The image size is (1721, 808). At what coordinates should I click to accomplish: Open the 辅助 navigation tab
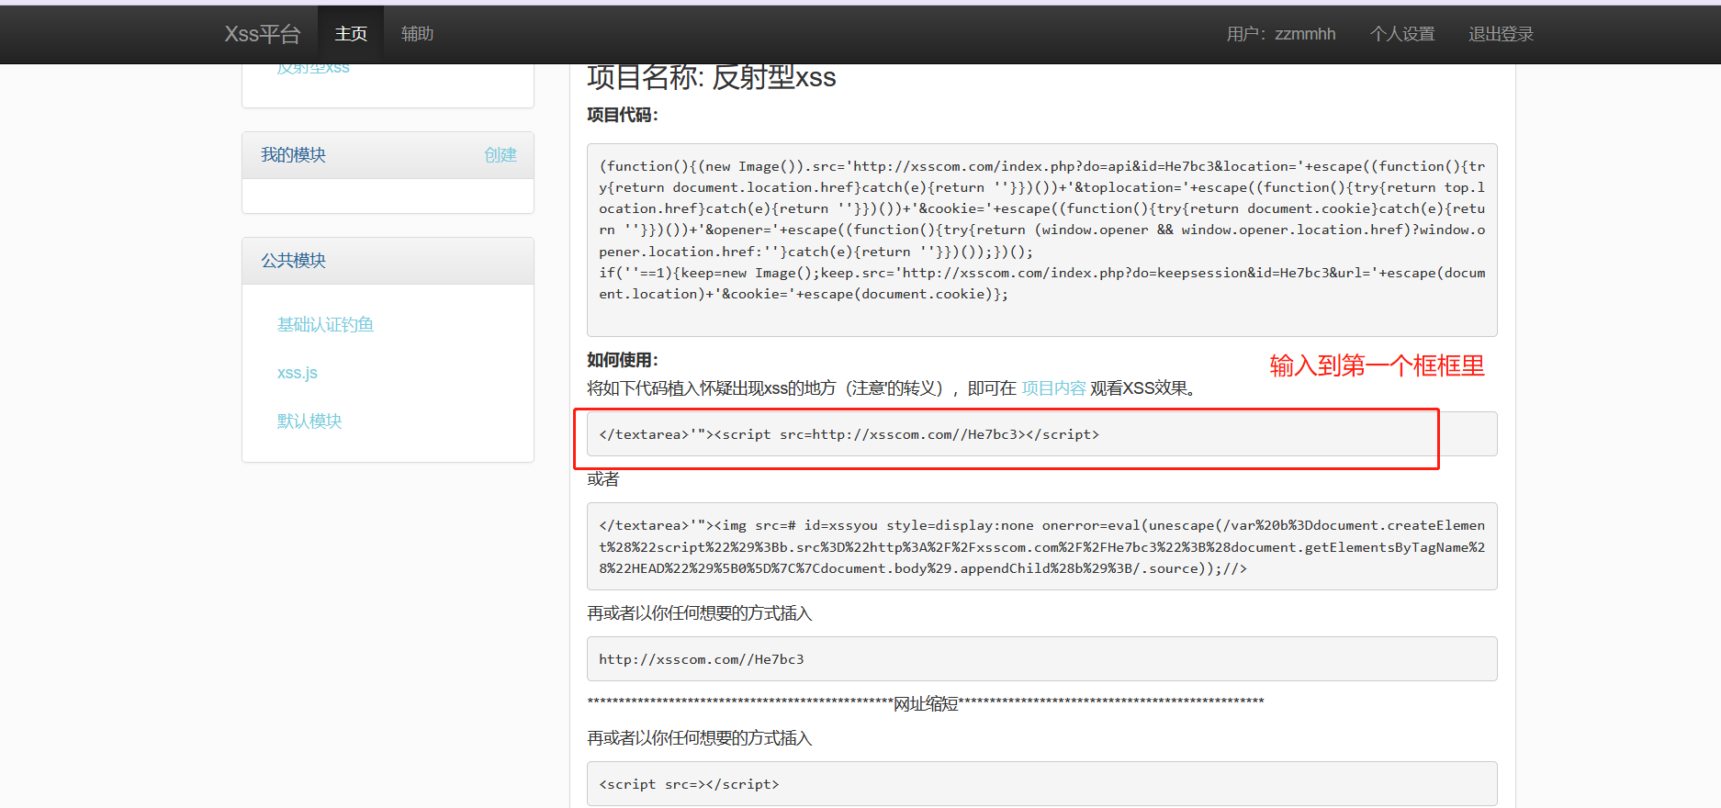417,34
